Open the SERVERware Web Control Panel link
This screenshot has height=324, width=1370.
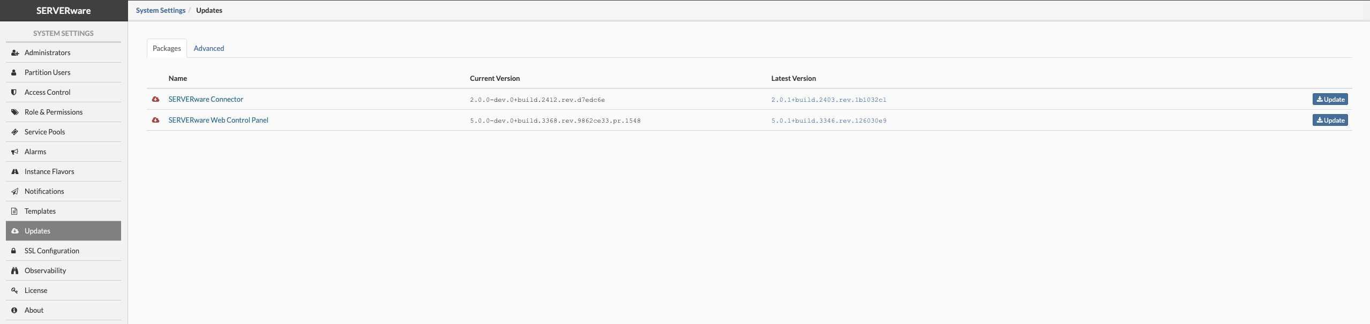point(218,120)
